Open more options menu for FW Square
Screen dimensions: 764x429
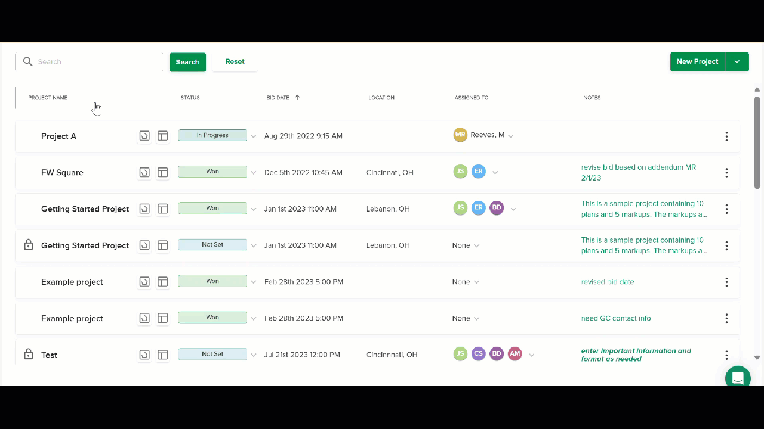(726, 173)
